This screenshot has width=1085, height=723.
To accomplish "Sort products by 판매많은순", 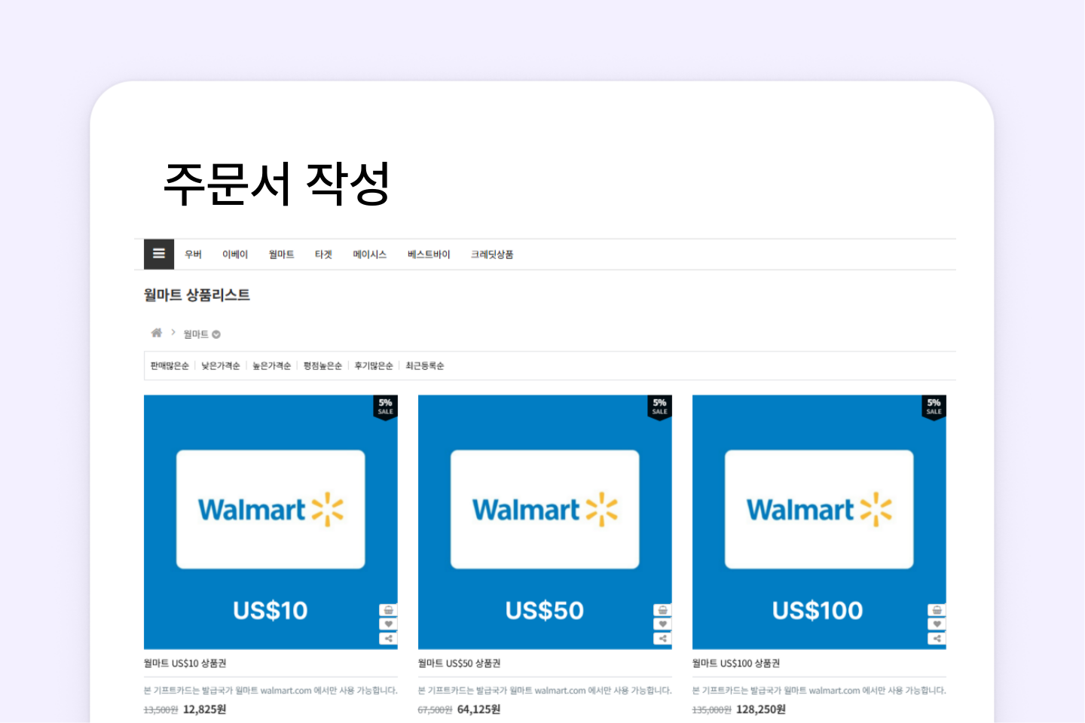I will click(x=170, y=366).
